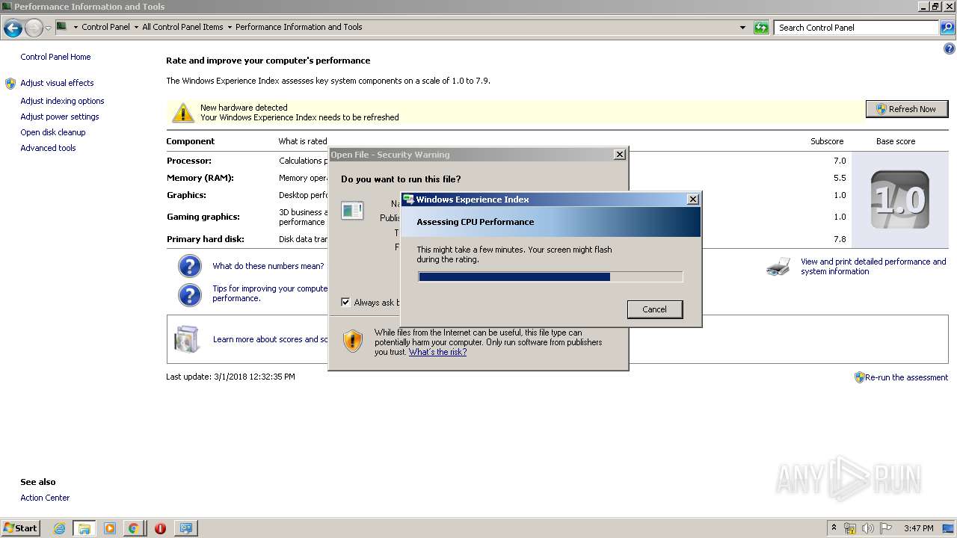The image size is (957, 538).
Task: Open the blue Help question mark icon
Action: (950, 49)
